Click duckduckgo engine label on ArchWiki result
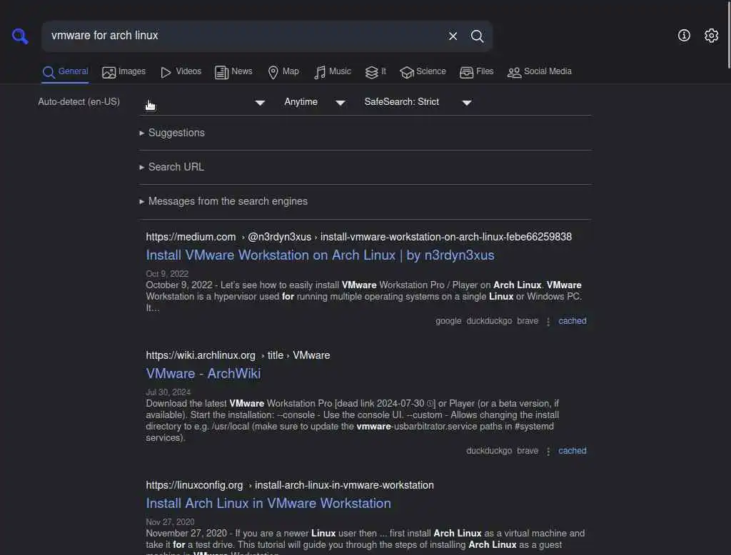This screenshot has width=731, height=555. 489,451
